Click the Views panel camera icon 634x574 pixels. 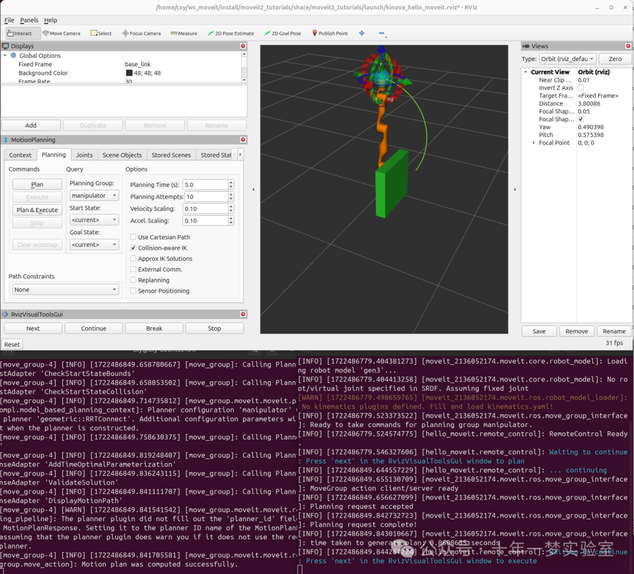coord(525,46)
